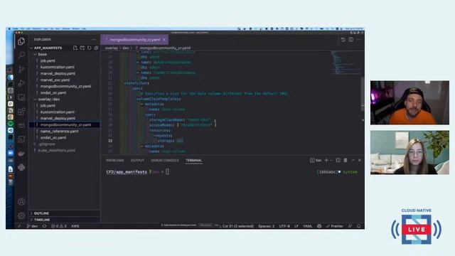Click the editor vertical scrollbar

point(363,95)
